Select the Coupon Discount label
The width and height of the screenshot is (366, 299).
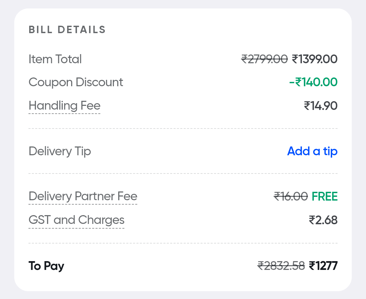(76, 82)
